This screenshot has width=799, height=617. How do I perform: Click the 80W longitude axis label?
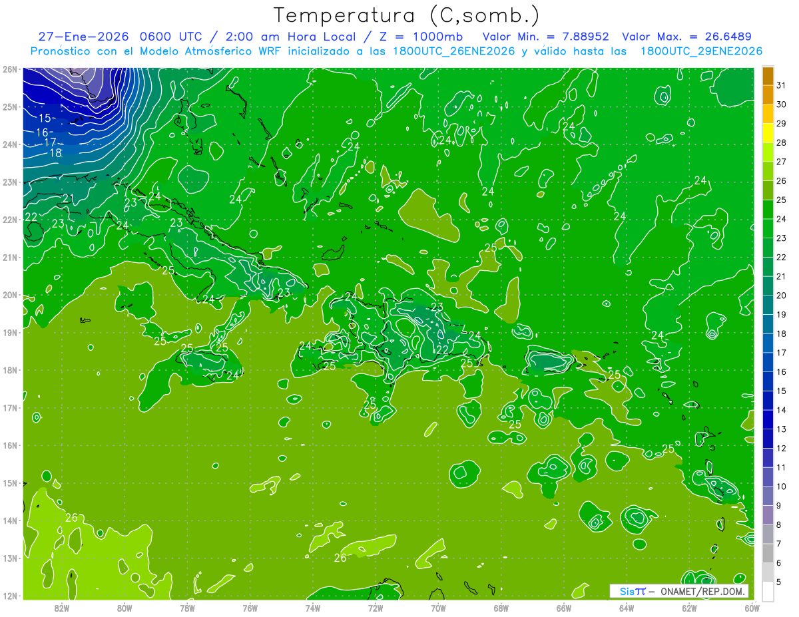pyautogui.click(x=125, y=608)
